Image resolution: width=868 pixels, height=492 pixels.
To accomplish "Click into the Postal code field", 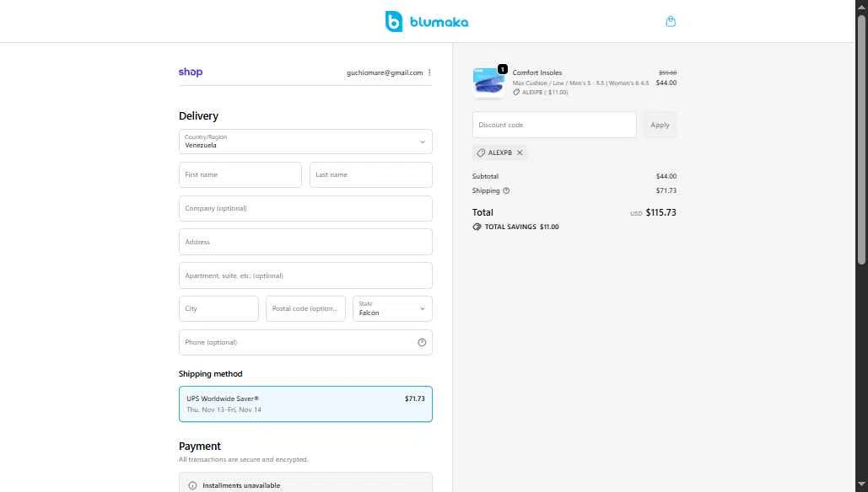I will pos(305,308).
